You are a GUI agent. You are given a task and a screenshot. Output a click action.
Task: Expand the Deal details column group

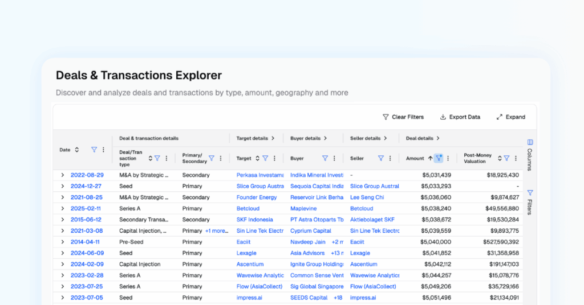(x=438, y=138)
